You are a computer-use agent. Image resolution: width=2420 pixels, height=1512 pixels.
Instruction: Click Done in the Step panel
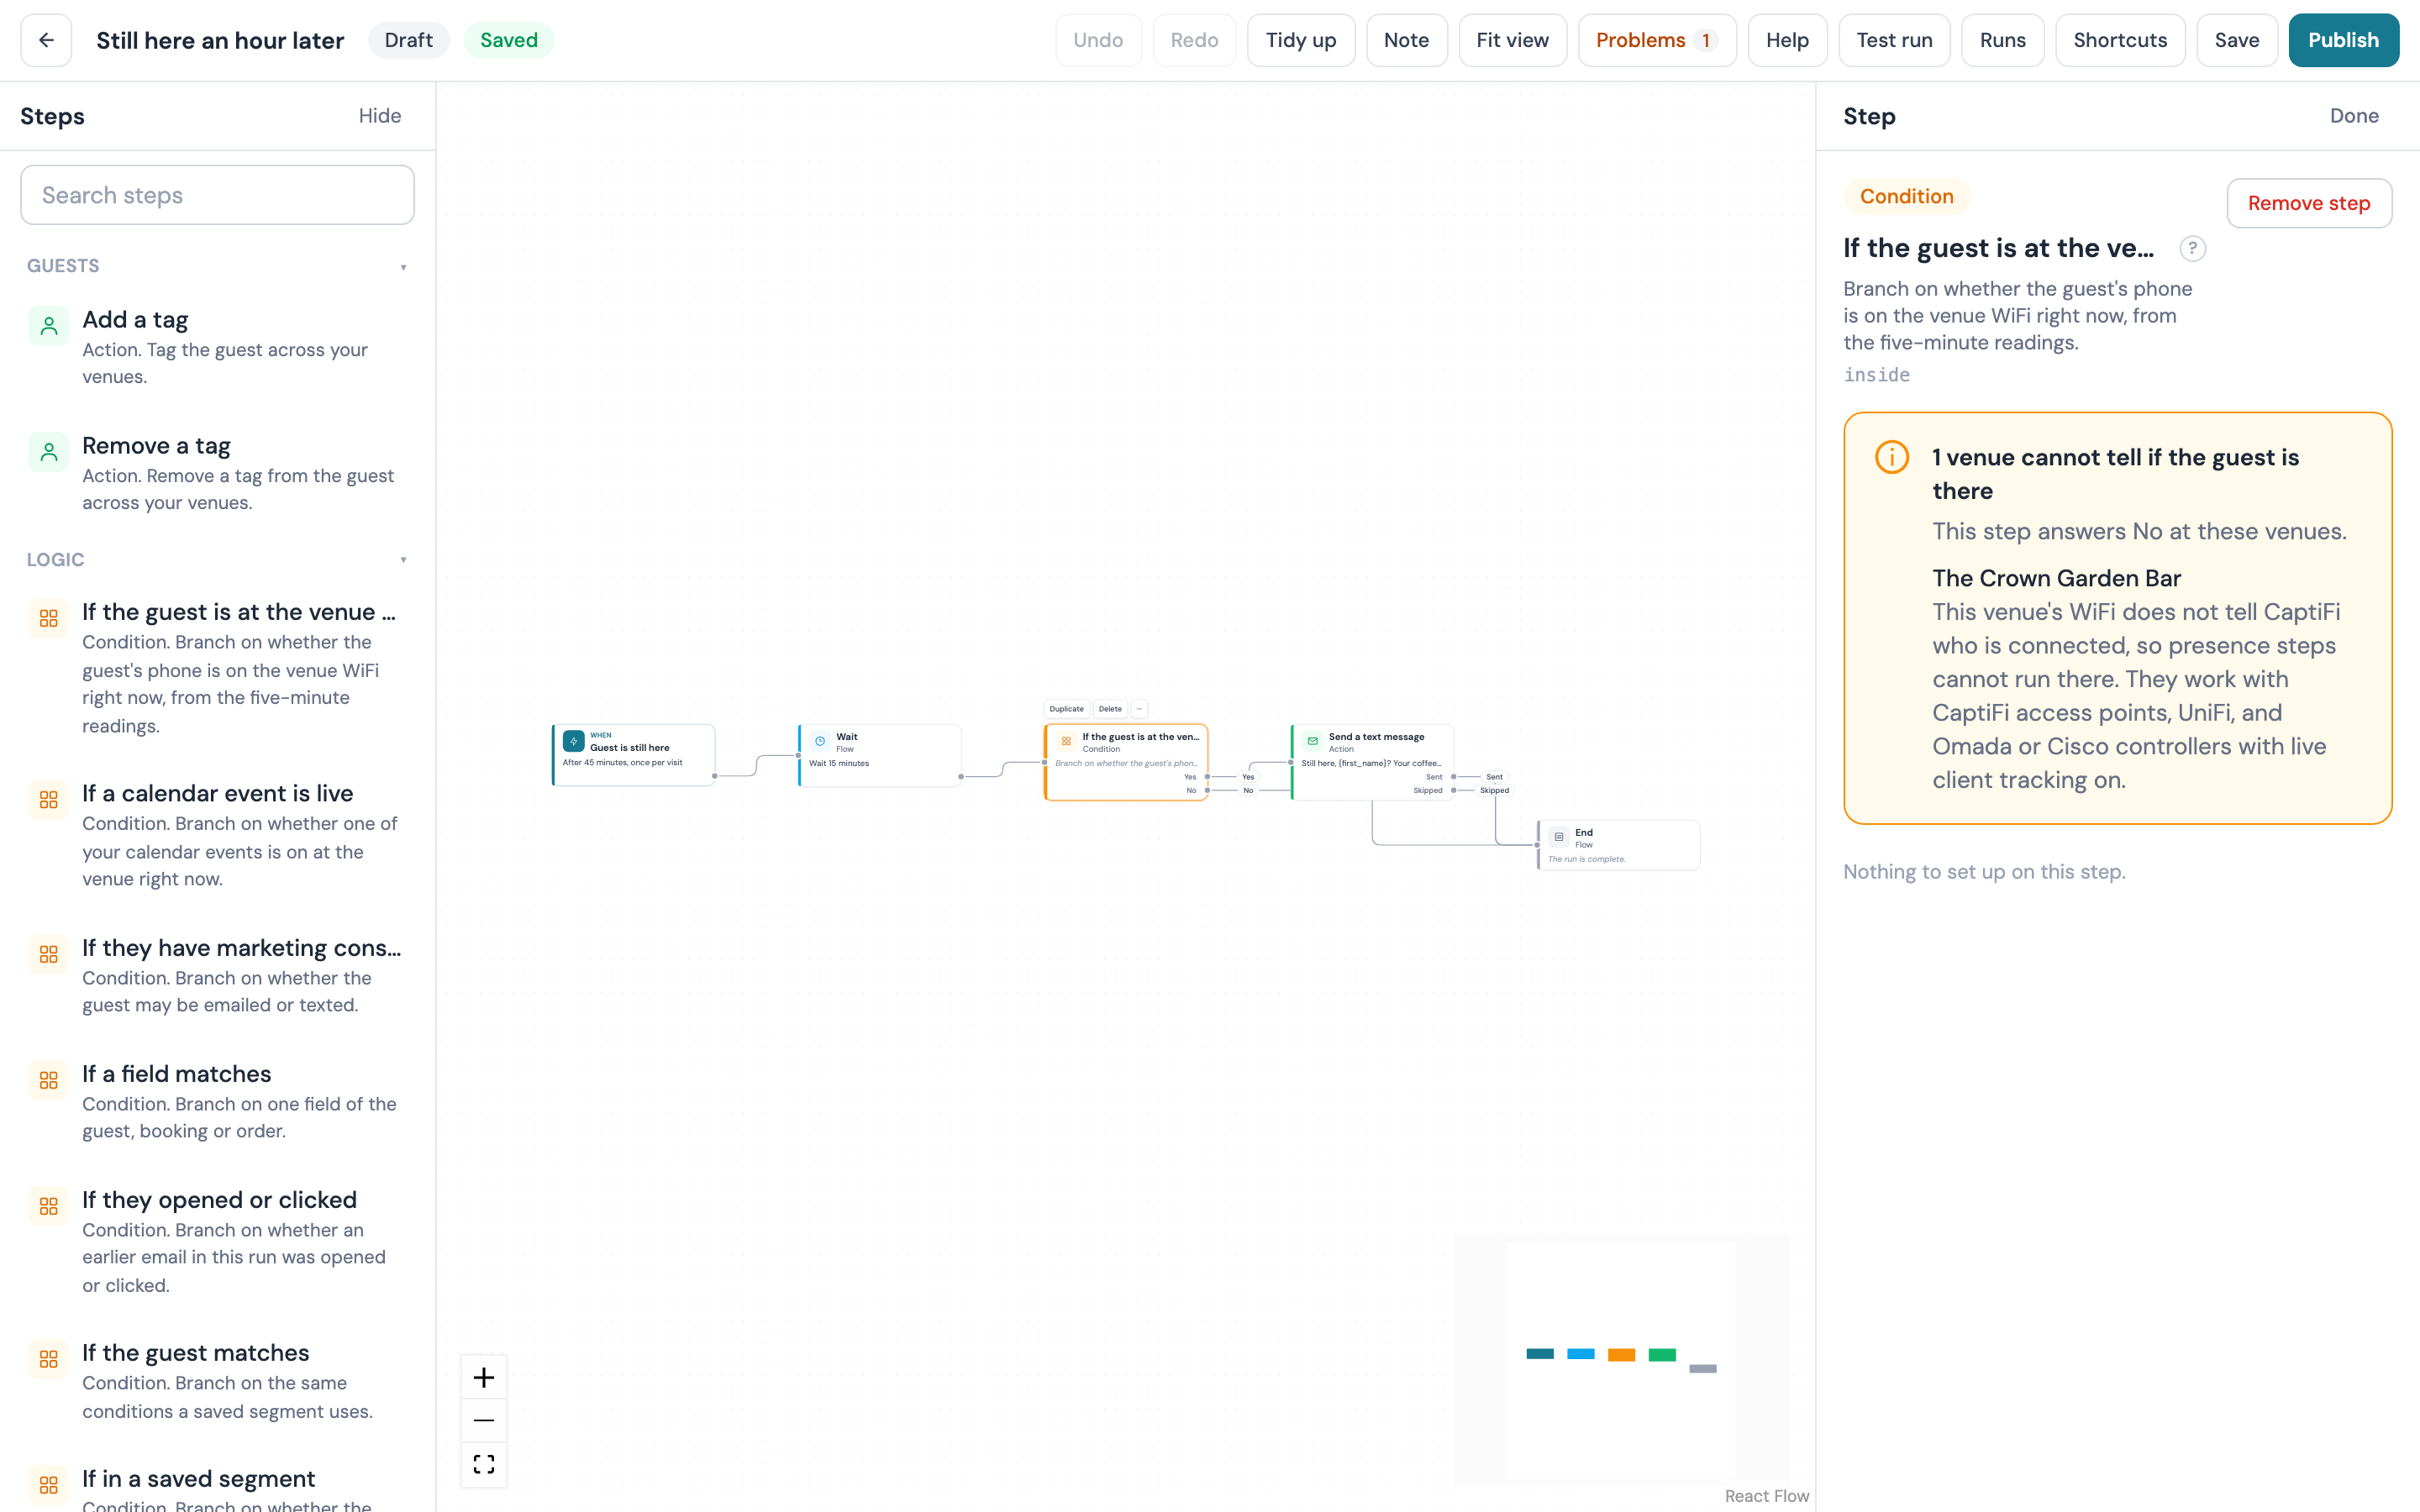[x=2354, y=116]
